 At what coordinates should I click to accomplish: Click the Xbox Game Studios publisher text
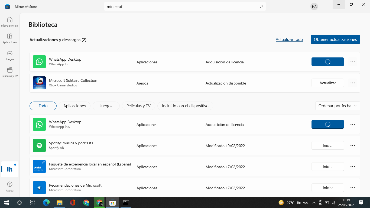pos(63,85)
